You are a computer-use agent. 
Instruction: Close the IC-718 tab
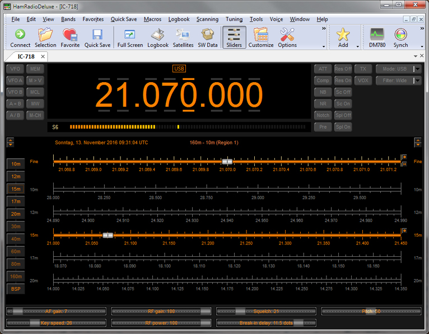[x=43, y=57]
